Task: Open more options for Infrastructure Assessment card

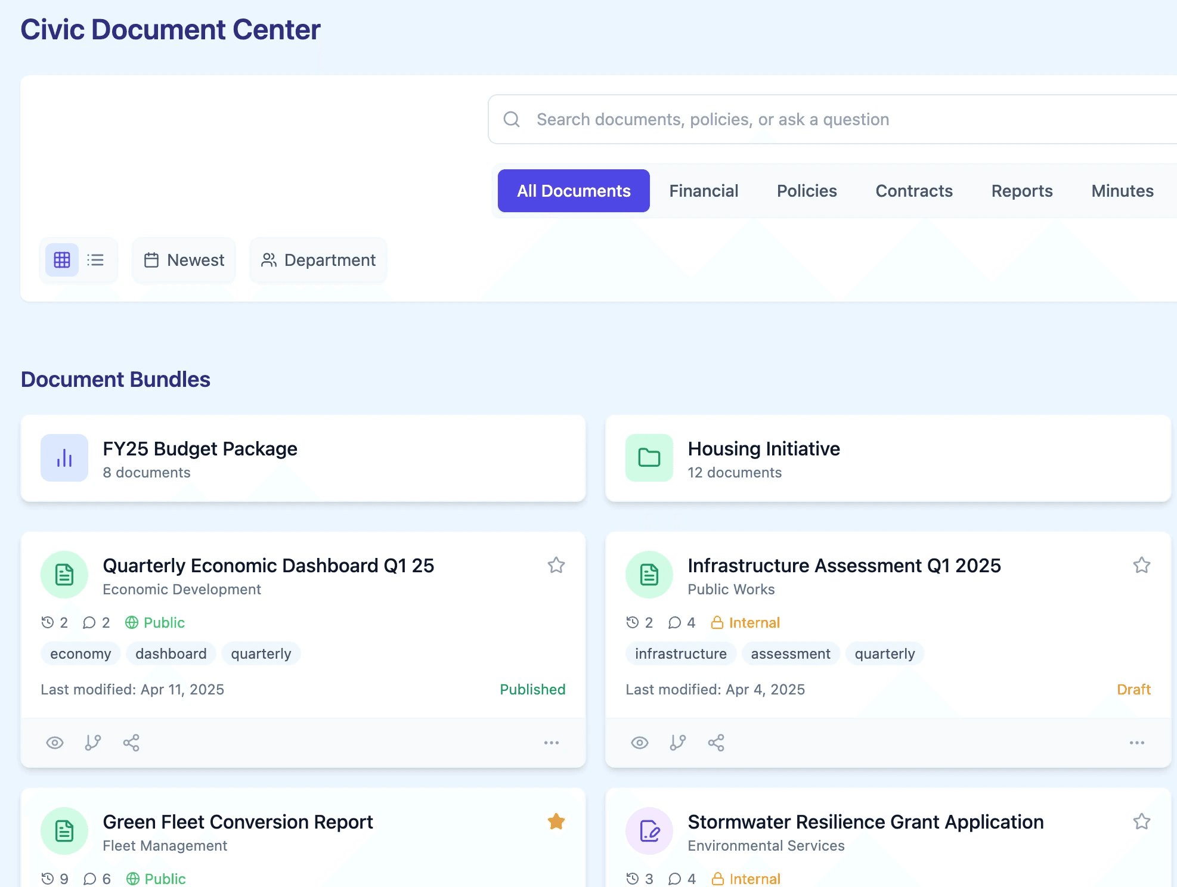Action: tap(1136, 743)
